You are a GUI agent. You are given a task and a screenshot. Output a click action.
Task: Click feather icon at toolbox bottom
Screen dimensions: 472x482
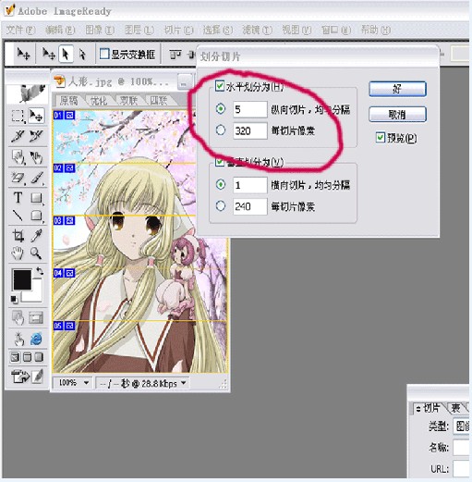coord(37,377)
